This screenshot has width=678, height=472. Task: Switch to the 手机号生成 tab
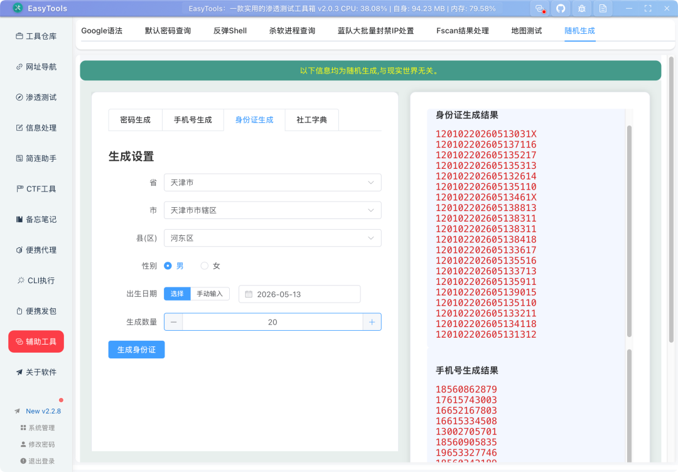[x=193, y=120]
